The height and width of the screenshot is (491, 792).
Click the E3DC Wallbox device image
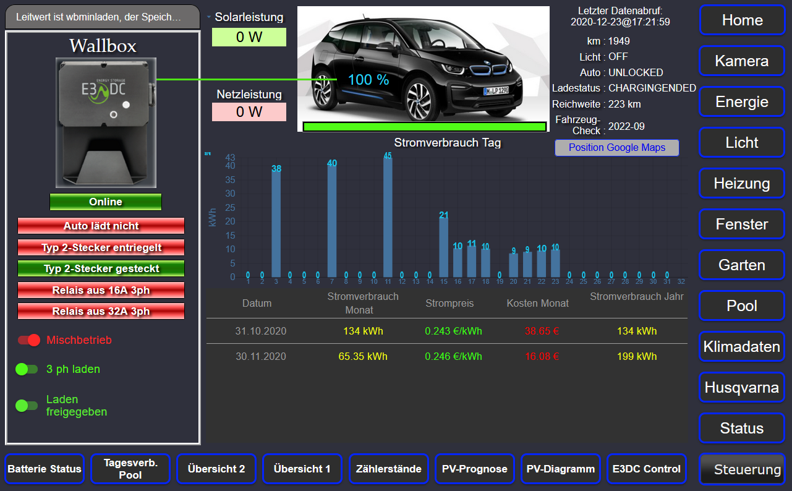pyautogui.click(x=106, y=122)
